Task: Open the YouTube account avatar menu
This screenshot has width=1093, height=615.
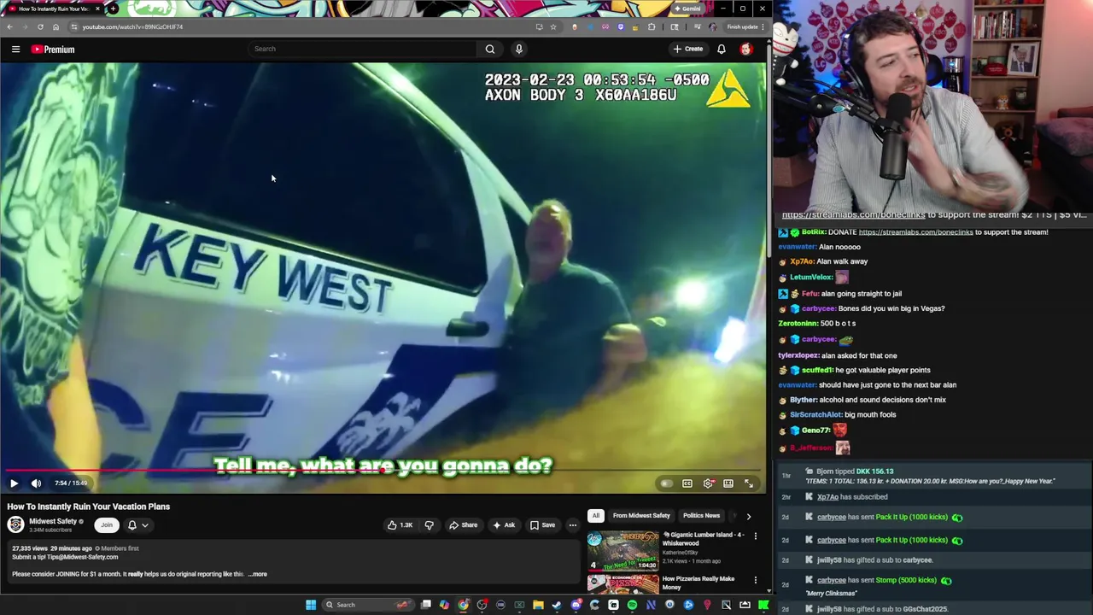Action: [x=745, y=49]
